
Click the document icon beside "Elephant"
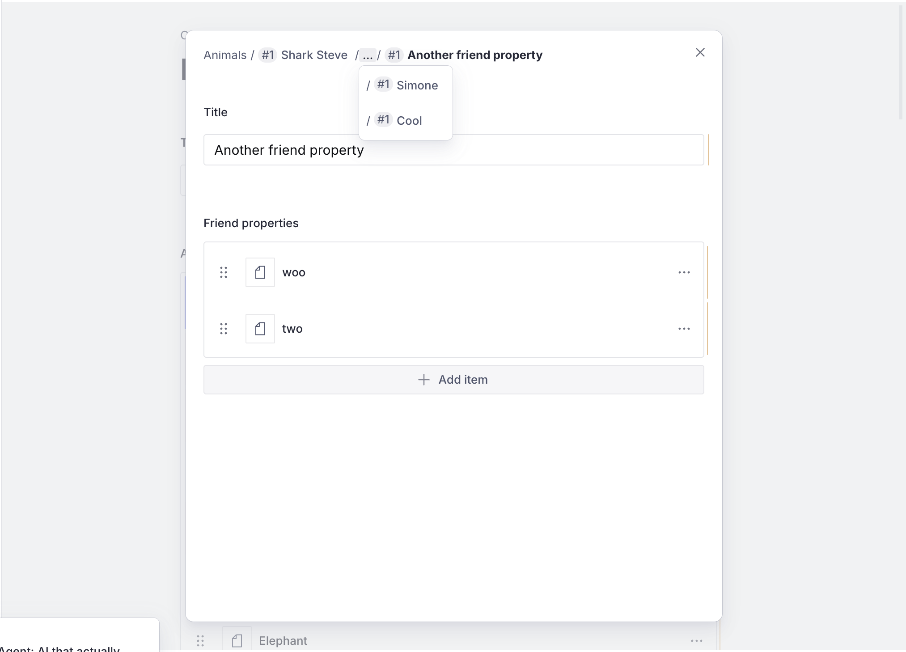(x=237, y=640)
